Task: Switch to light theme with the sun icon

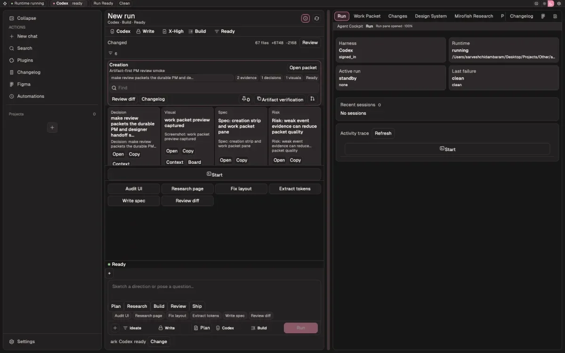Action: coord(544,3)
